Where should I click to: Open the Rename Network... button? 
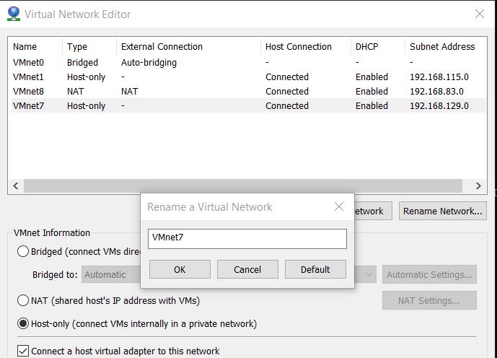click(x=442, y=211)
